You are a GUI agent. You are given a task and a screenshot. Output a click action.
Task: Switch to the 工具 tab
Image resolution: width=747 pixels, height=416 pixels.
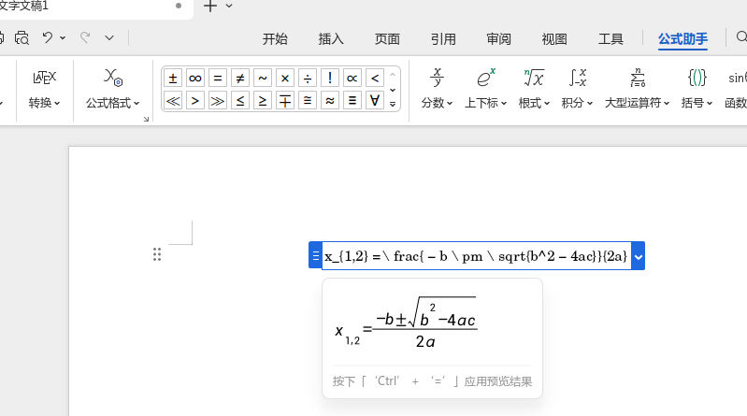(x=611, y=38)
